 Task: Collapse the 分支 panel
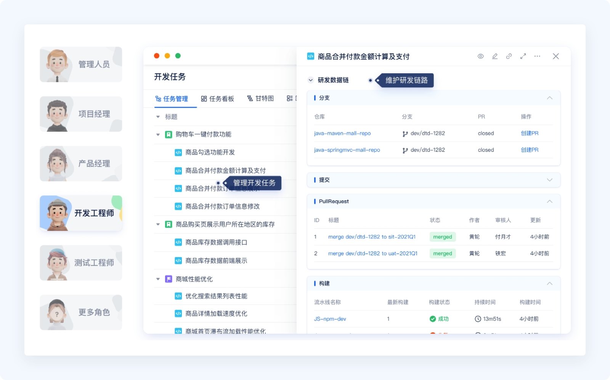tap(549, 98)
